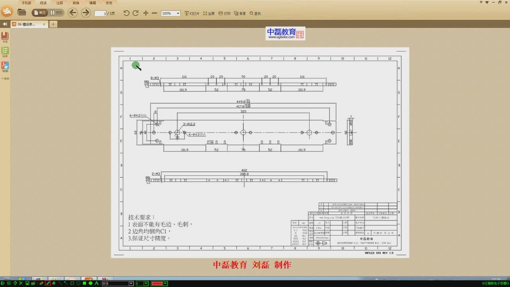Open the 100% zoom level dropdown
The width and height of the screenshot is (510, 287).
point(171,13)
